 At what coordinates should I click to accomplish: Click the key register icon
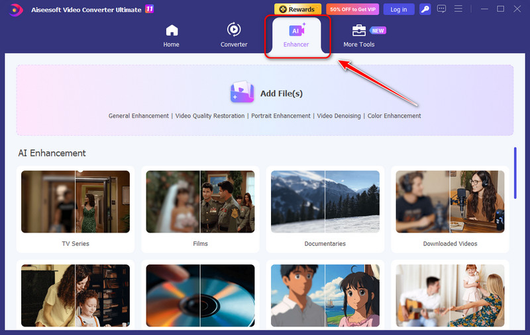tap(426, 9)
